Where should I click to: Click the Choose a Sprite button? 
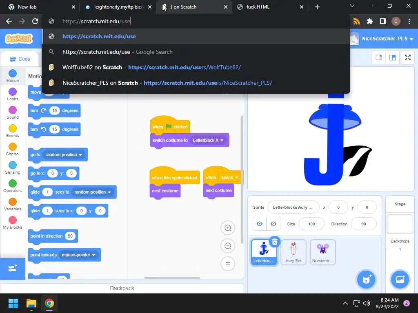pos(366,280)
